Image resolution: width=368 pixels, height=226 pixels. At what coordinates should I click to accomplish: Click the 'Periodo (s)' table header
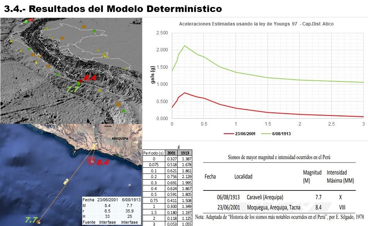point(154,153)
